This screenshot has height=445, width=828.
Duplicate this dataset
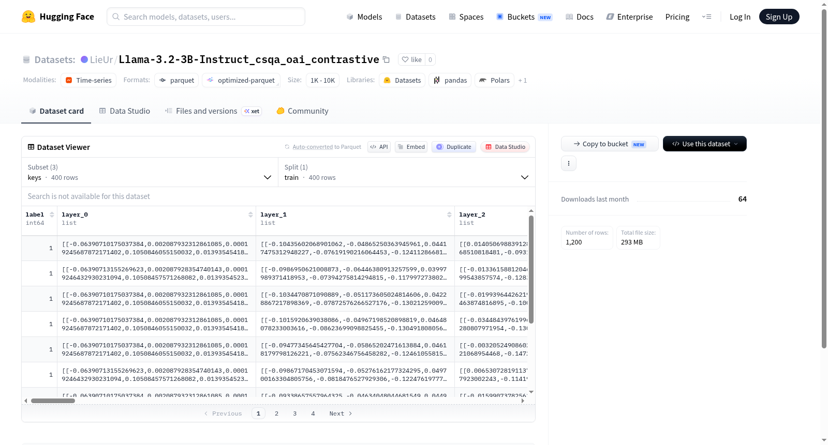click(453, 147)
